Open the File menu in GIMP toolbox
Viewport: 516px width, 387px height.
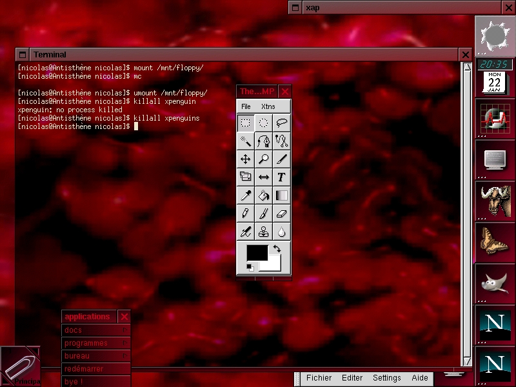tap(246, 106)
